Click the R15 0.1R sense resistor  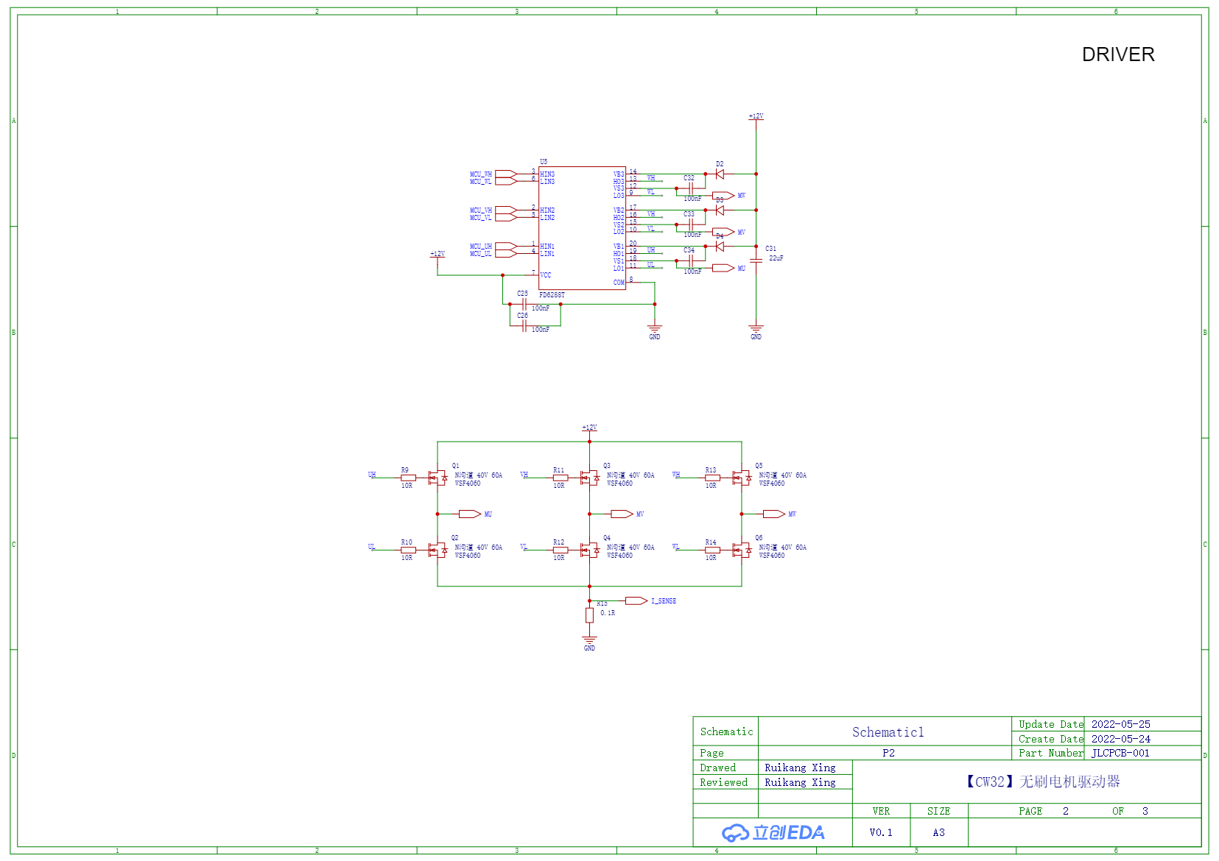[x=589, y=615]
